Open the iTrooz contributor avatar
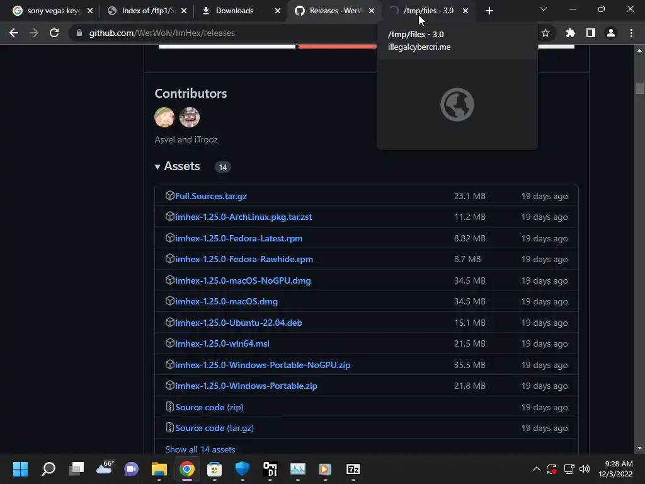Image resolution: width=645 pixels, height=484 pixels. (189, 117)
